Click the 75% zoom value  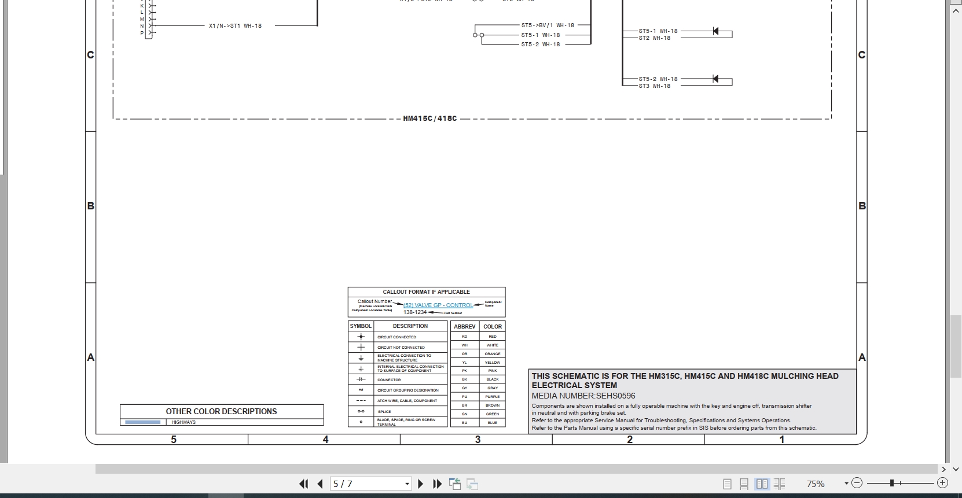tap(816, 484)
